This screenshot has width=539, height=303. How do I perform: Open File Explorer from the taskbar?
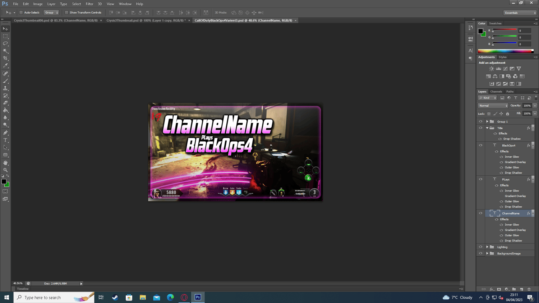[143, 297]
